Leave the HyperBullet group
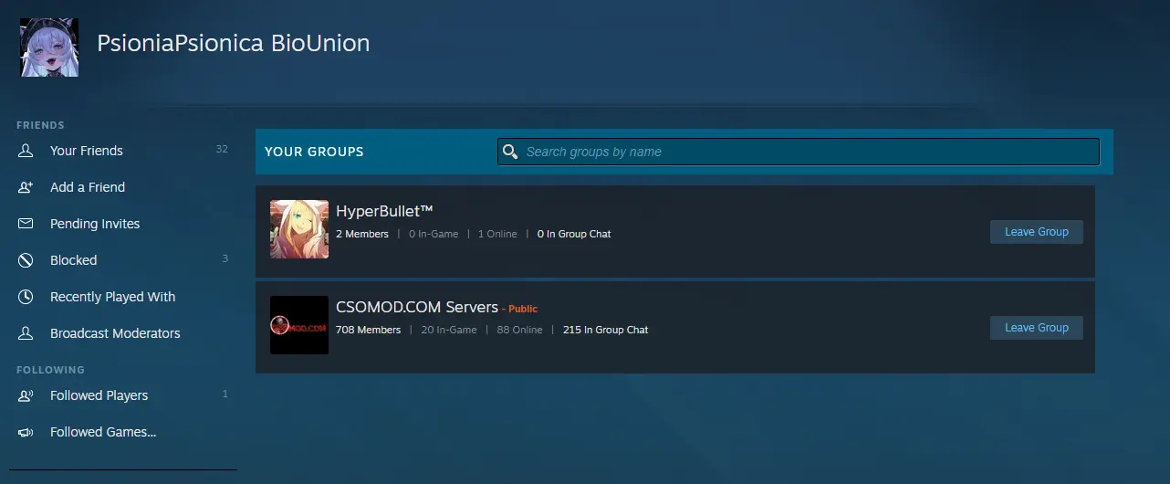The image size is (1170, 484). tap(1036, 232)
